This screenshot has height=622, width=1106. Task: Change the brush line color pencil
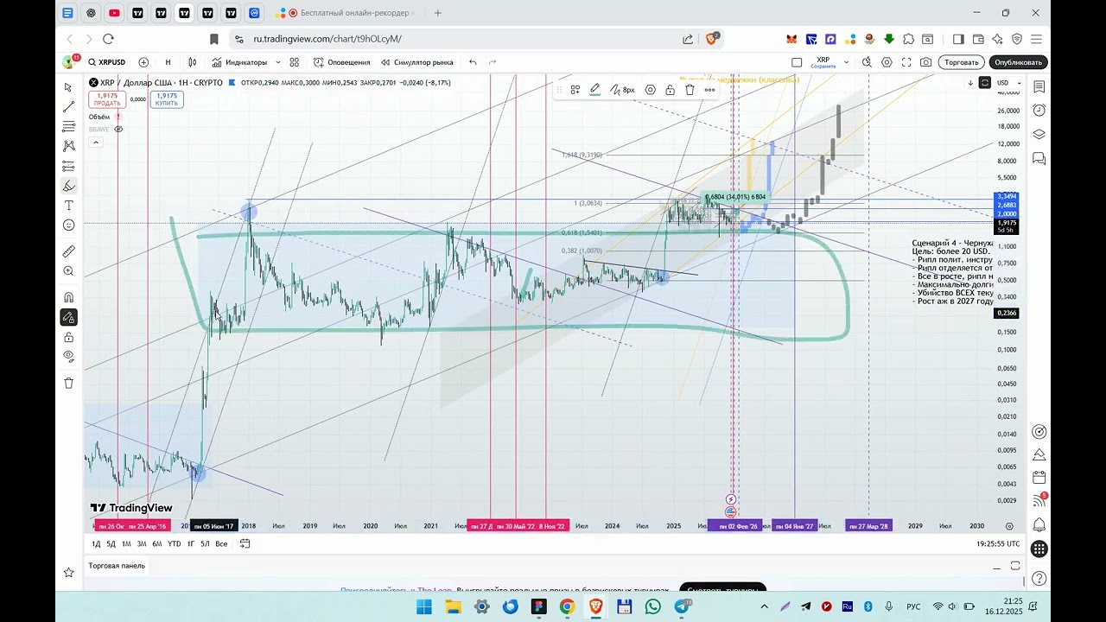point(595,90)
